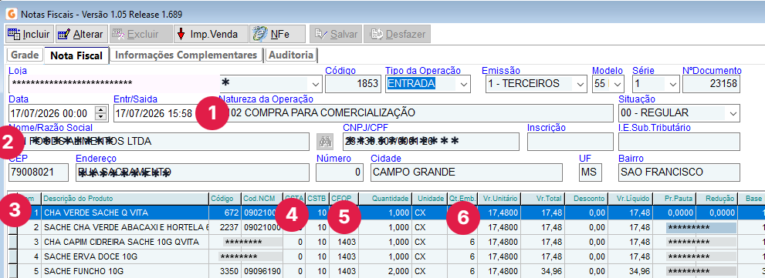This screenshot has height=278, width=765.
Task: Click the Data field stepper arrows
Action: pos(100,113)
